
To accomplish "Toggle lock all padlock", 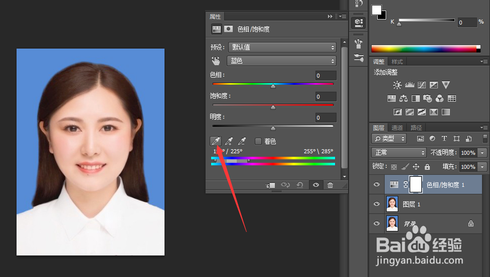I will click(427, 167).
